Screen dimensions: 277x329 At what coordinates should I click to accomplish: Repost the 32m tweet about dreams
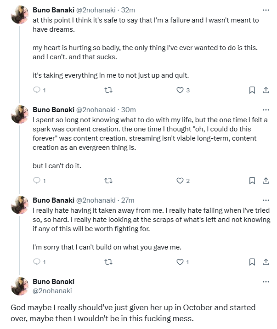coord(109,91)
